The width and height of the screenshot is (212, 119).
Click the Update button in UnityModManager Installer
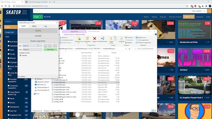(38, 31)
